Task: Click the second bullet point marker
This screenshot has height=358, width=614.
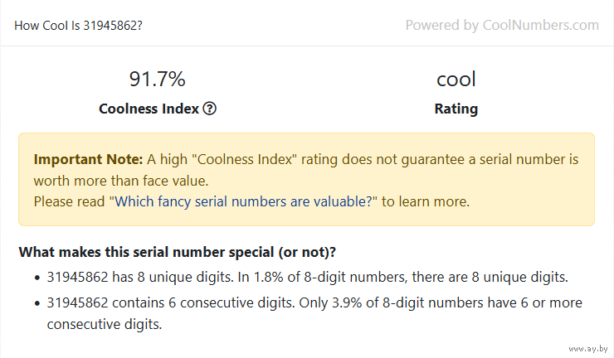Action: pyautogui.click(x=37, y=303)
